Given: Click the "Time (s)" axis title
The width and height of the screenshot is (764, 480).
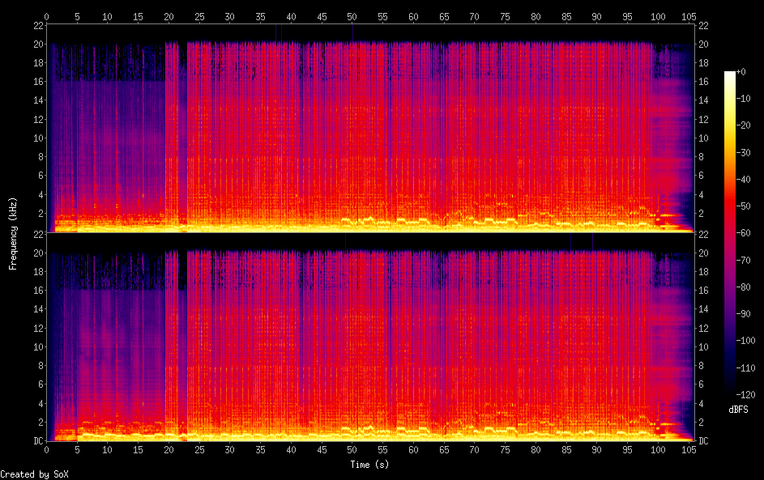Looking at the screenshot, I should coord(369,465).
